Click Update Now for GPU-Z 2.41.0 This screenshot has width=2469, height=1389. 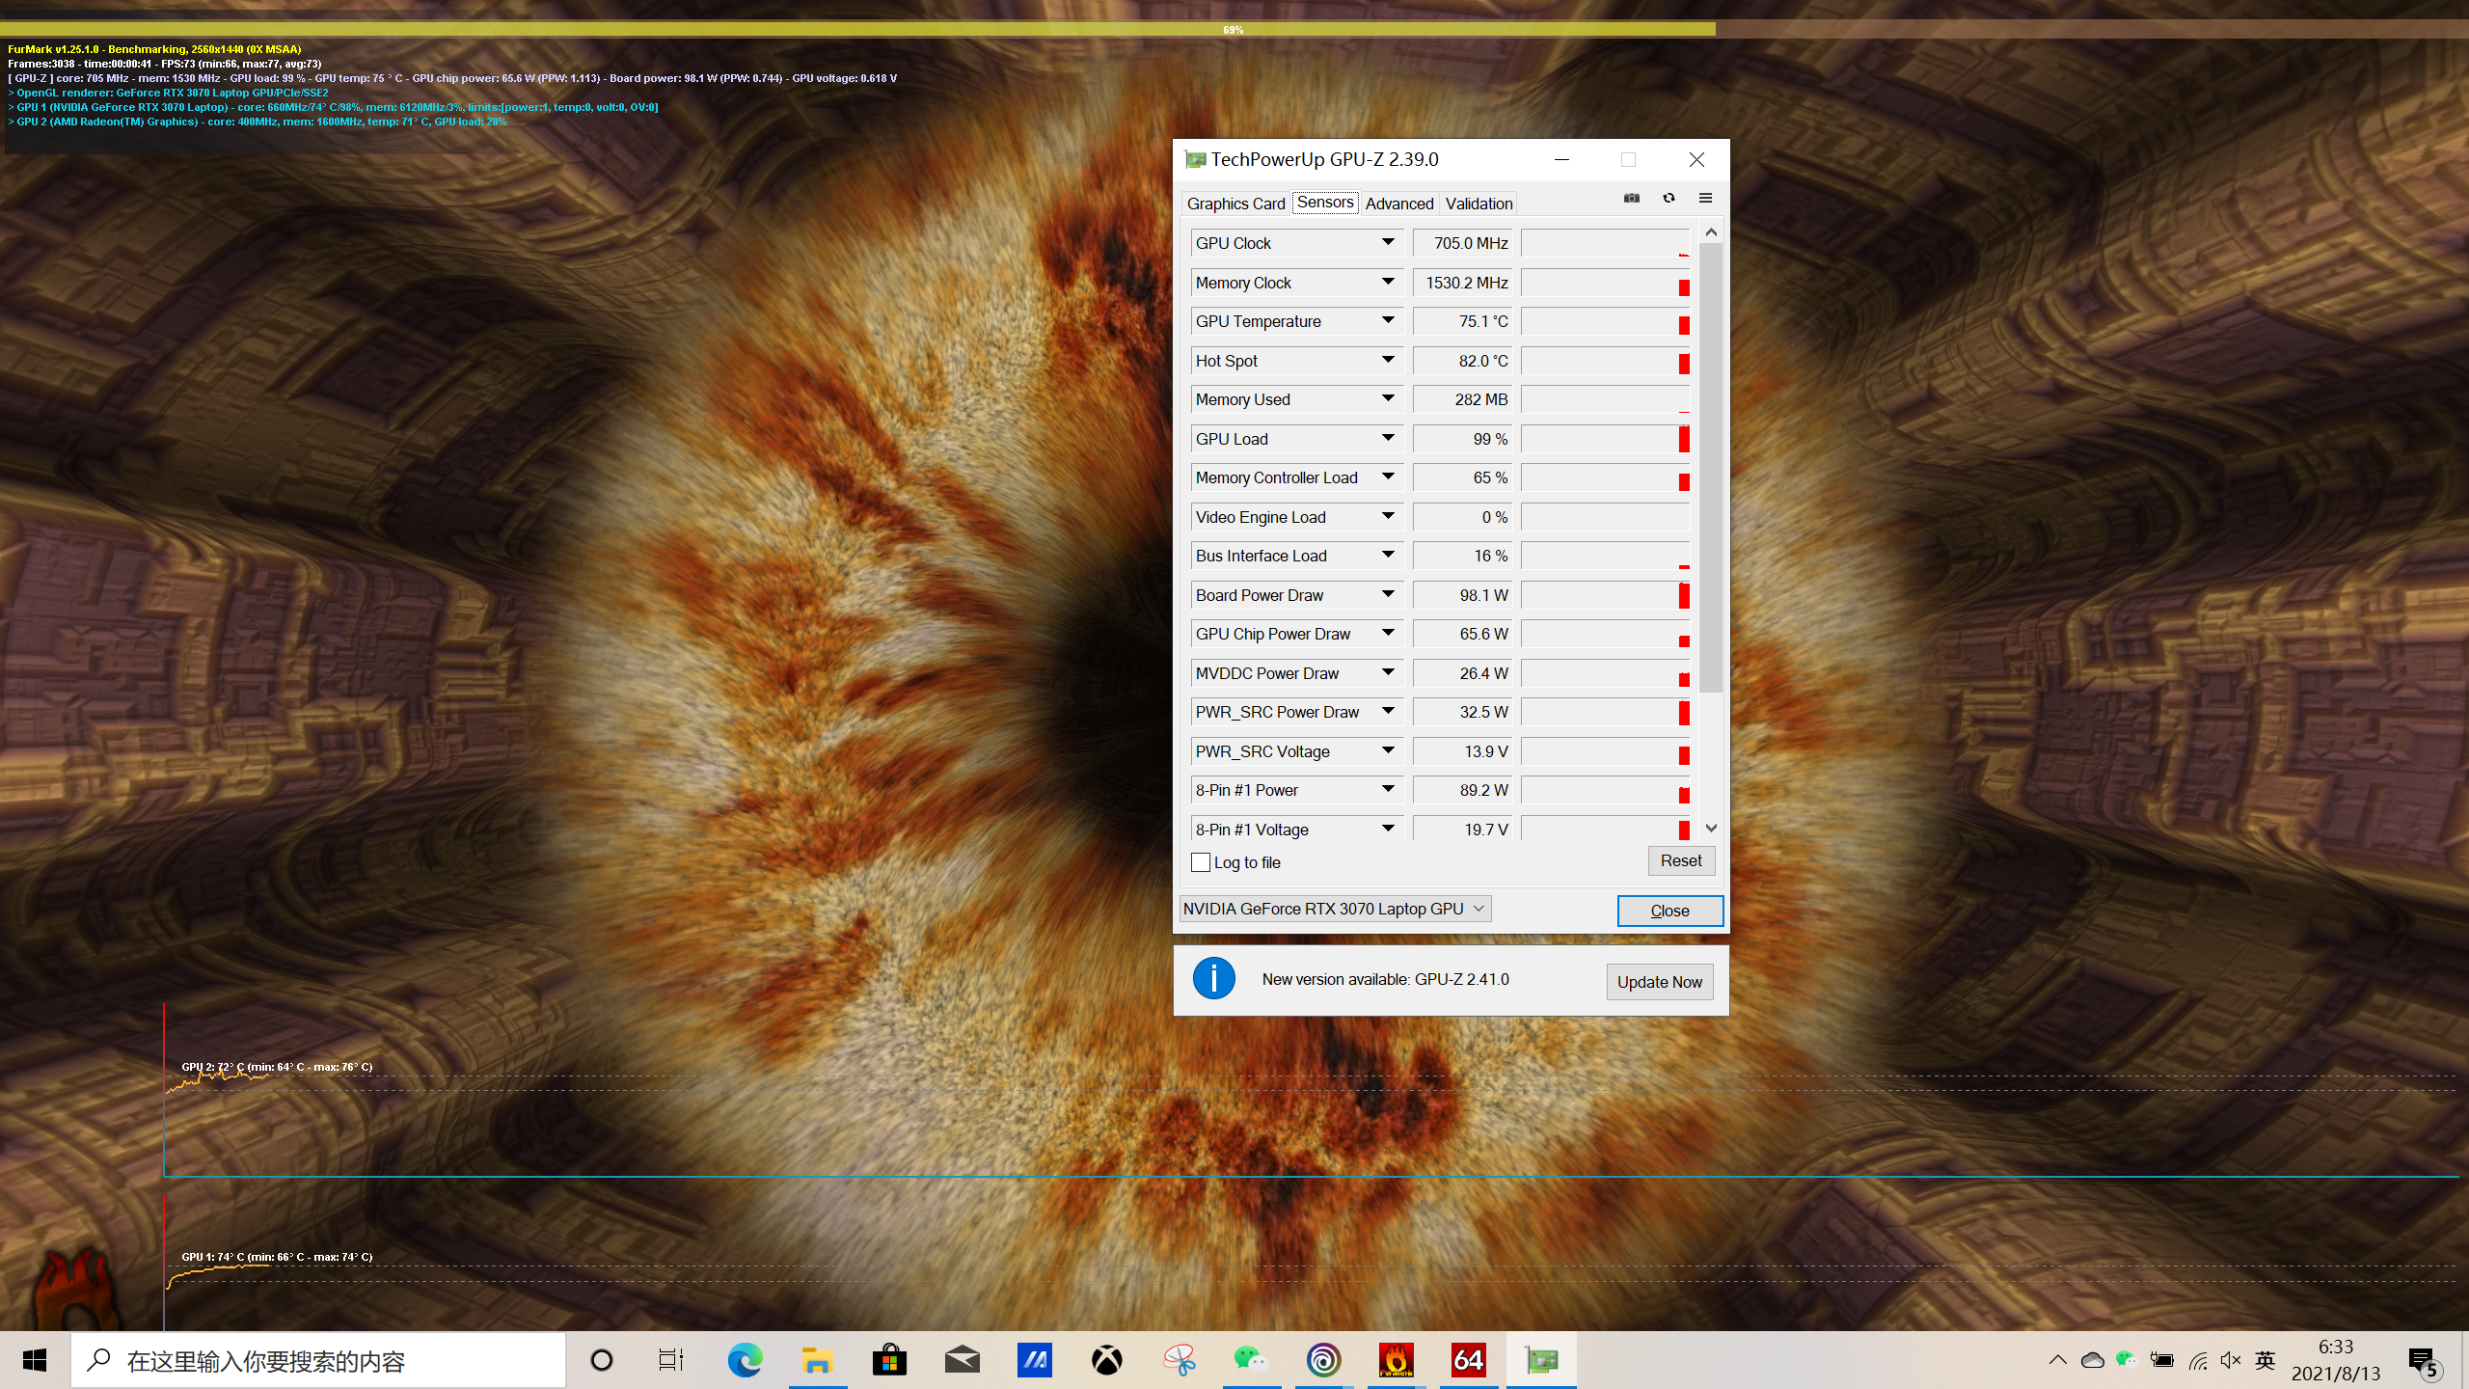click(x=1659, y=980)
